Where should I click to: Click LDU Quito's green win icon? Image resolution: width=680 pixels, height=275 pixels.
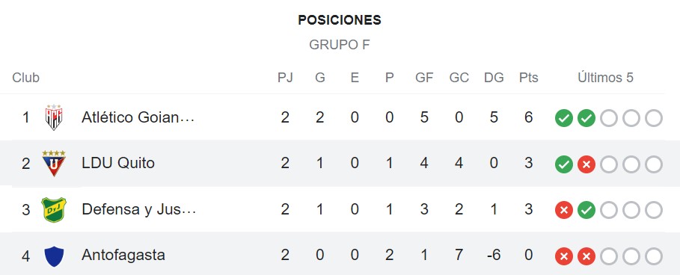coord(564,164)
